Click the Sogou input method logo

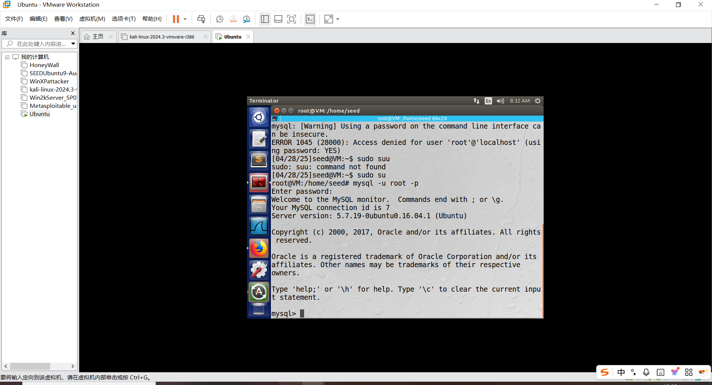[605, 372]
